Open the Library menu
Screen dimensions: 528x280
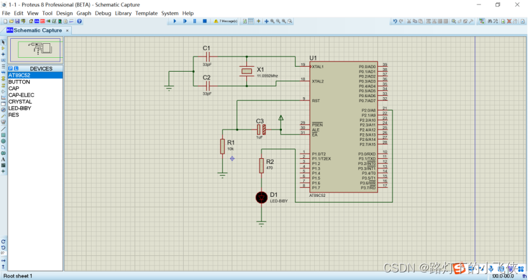(x=123, y=13)
